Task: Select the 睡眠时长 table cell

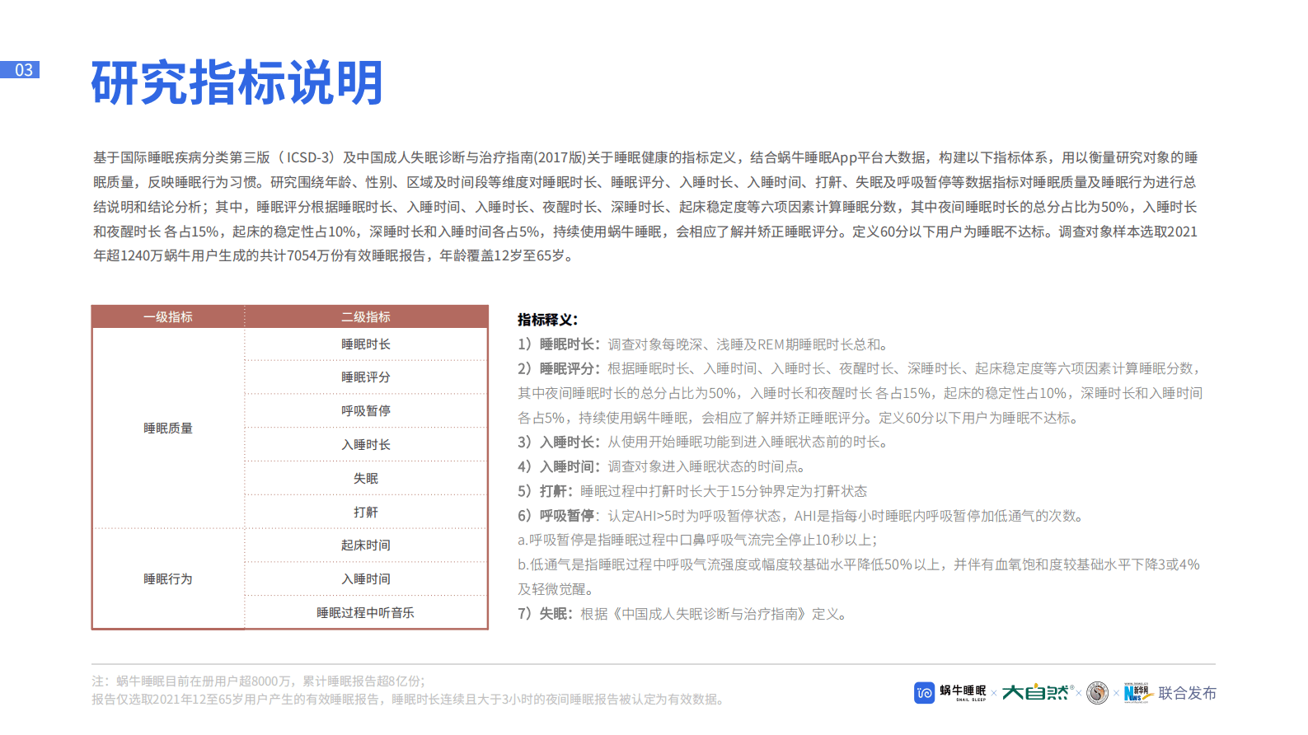Action: [366, 344]
